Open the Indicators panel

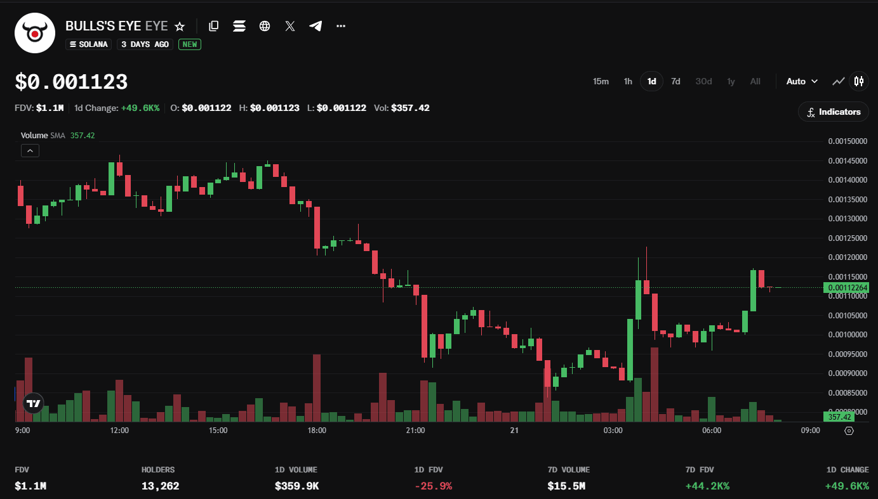click(x=834, y=112)
